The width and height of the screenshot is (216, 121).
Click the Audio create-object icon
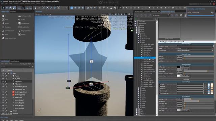pyautogui.click(x=20, y=20)
